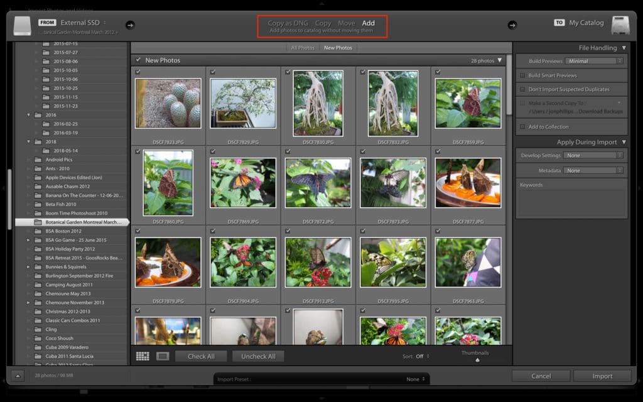Select the Chemoune May 2013 folder
643x402 pixels.
pyautogui.click(x=68, y=294)
